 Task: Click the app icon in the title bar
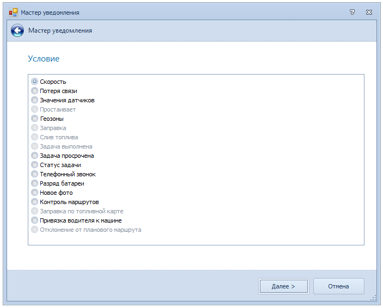[x=14, y=11]
